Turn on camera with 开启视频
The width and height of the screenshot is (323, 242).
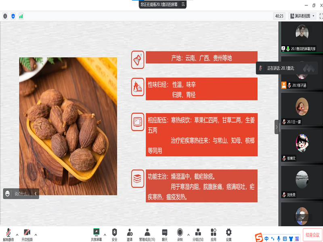click(x=27, y=234)
